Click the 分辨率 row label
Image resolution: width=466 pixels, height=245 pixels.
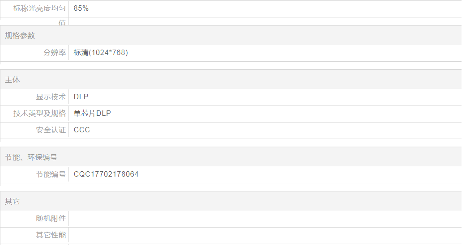click(54, 53)
